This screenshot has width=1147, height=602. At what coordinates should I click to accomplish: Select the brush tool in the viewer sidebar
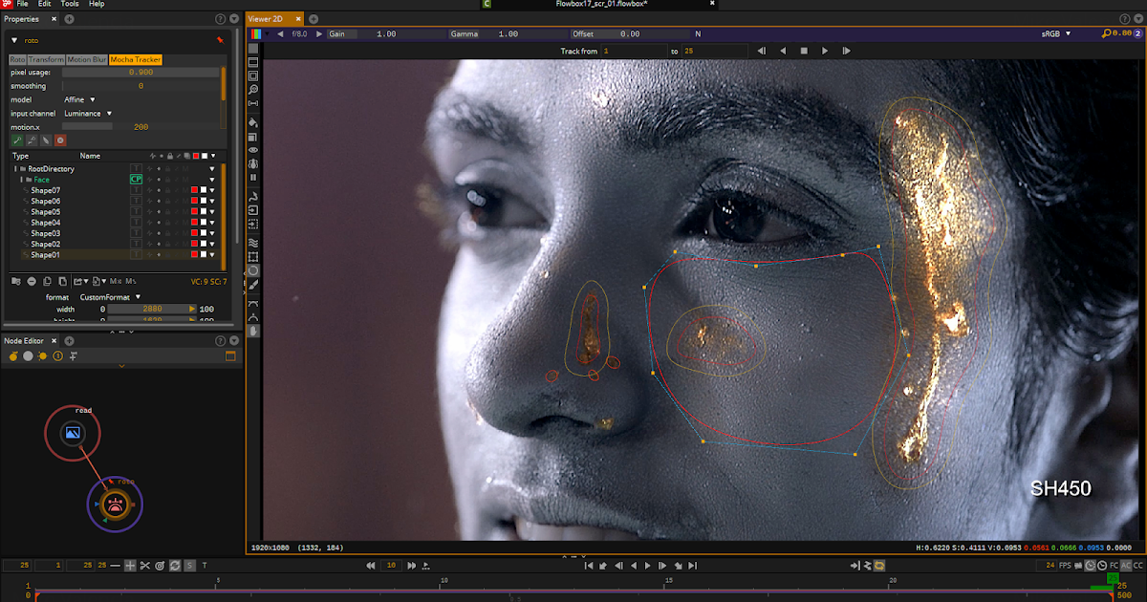(x=253, y=284)
